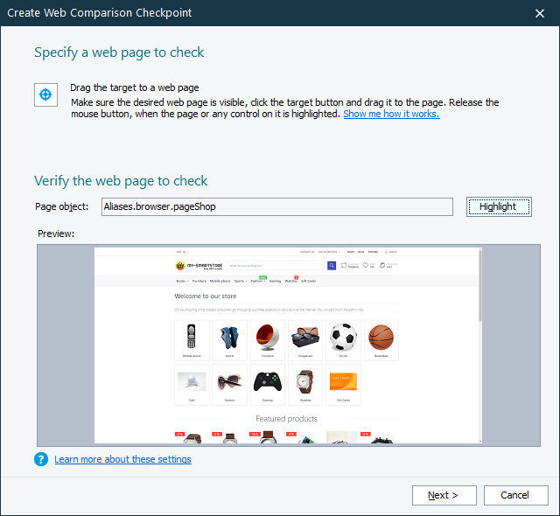This screenshot has width=560, height=516.
Task: Close the Create Web Comparison Checkpoint dialog
Action: pos(540,13)
